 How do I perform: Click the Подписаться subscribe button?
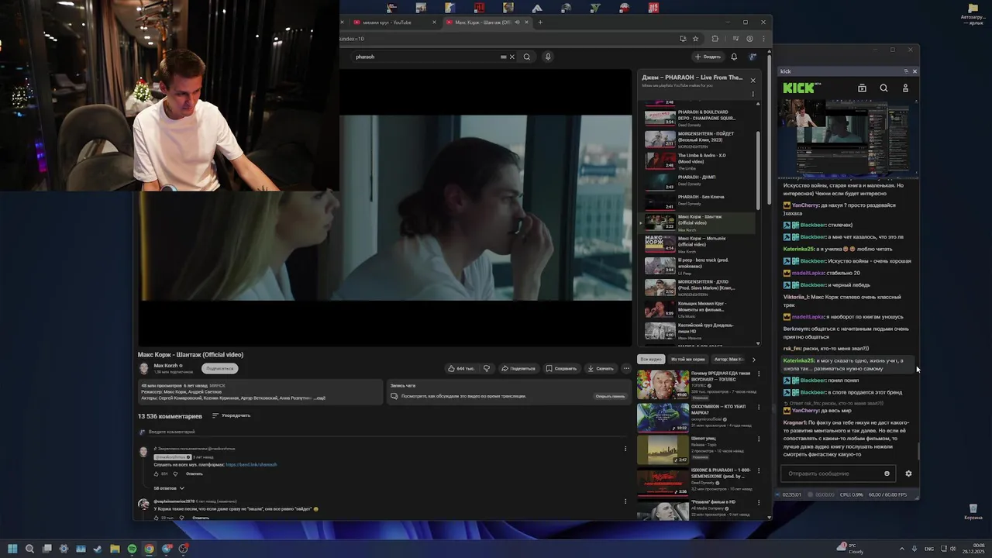click(220, 368)
